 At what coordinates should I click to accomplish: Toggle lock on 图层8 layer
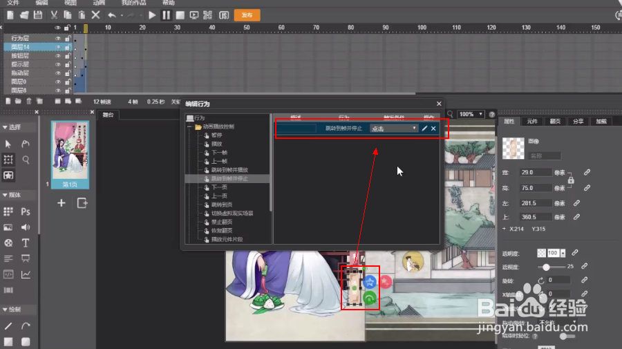point(68,91)
